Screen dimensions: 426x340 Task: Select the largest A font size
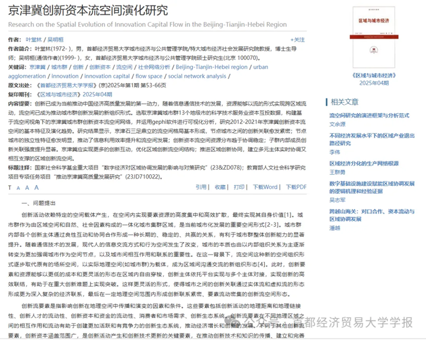pyautogui.click(x=36, y=188)
